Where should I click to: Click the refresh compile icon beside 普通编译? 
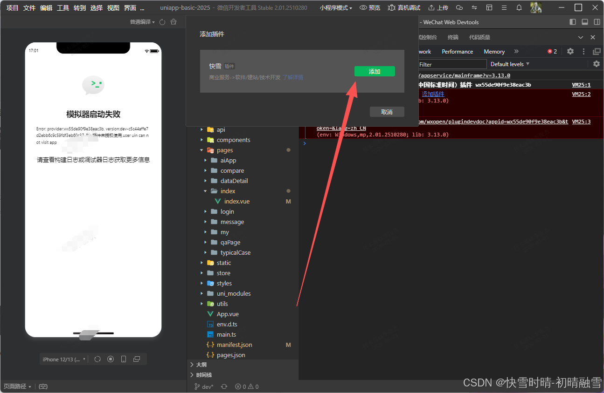[x=162, y=22]
